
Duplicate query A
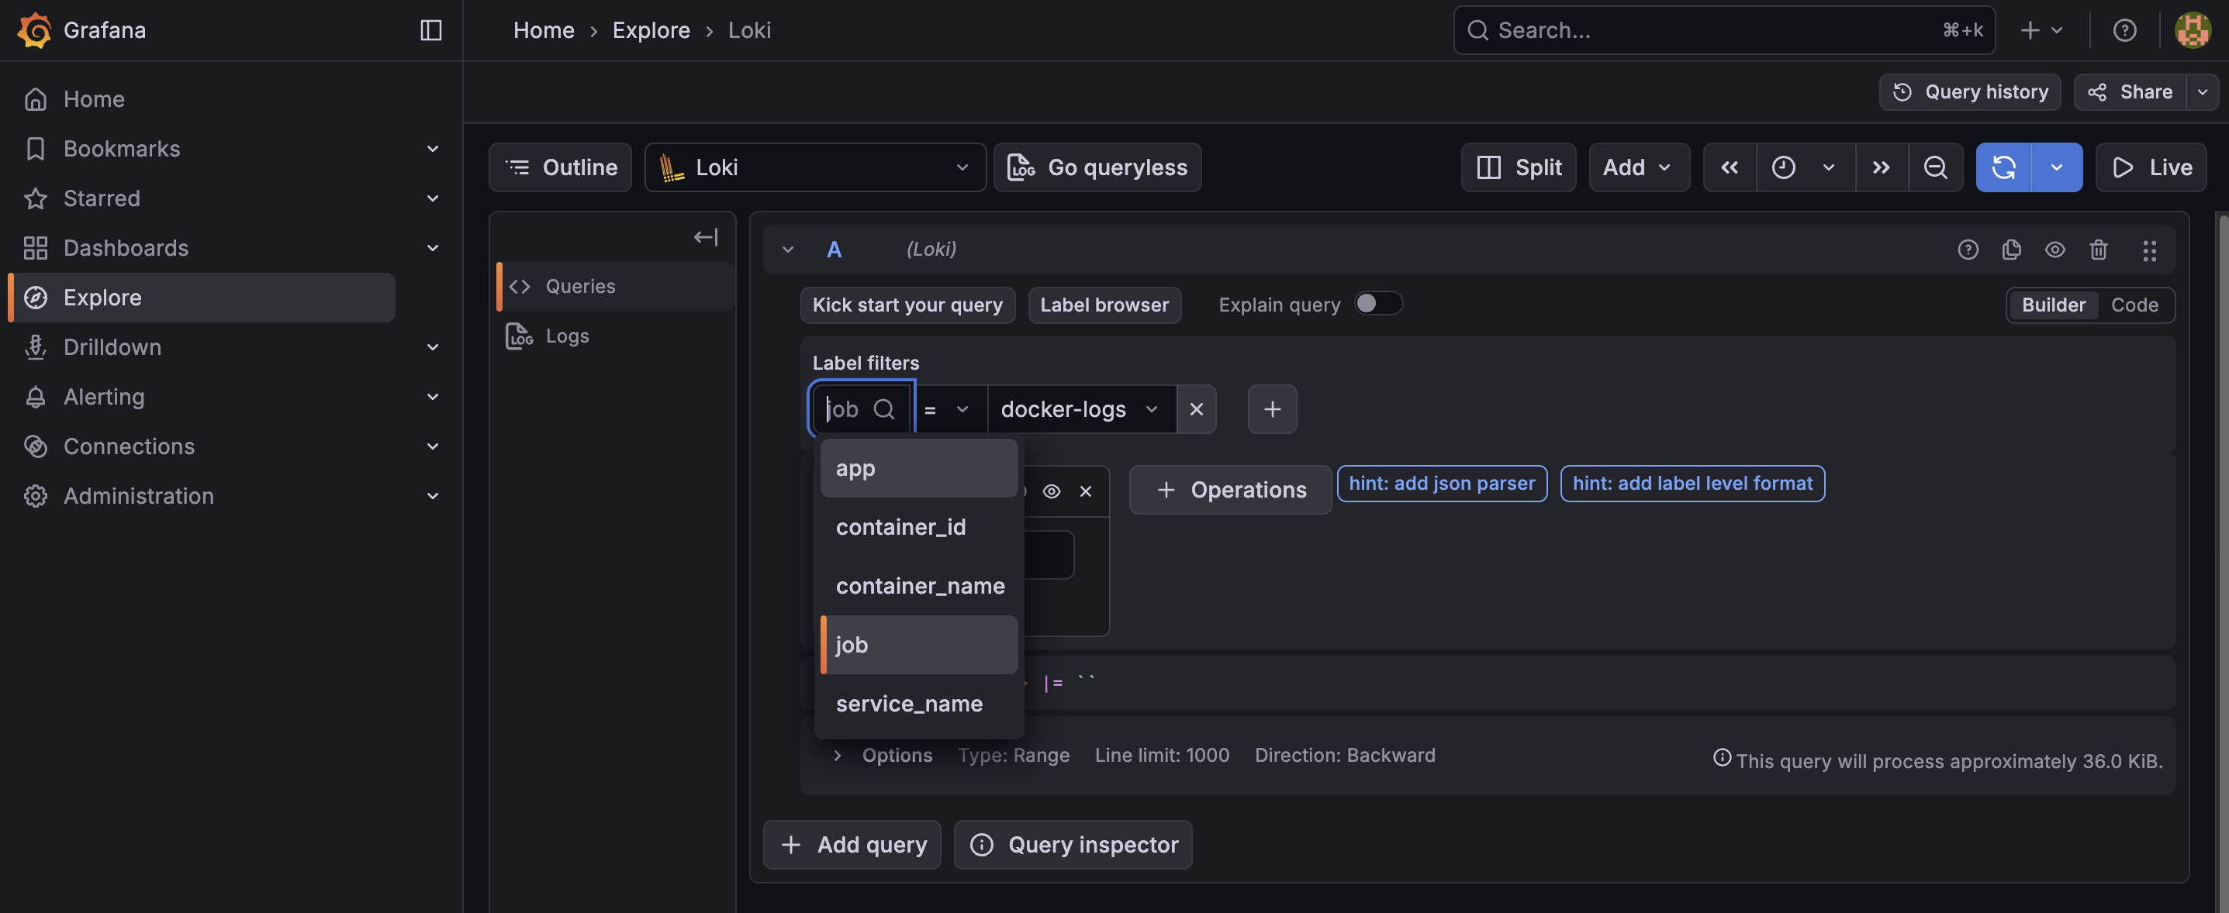point(2011,250)
